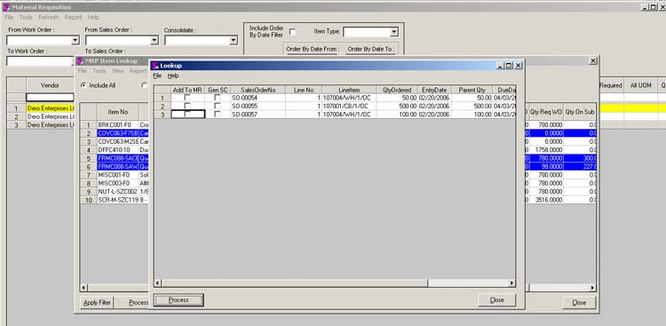The image size is (666, 326).
Task: Click the Parent Qty column header
Action: point(472,90)
